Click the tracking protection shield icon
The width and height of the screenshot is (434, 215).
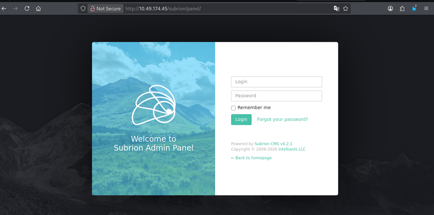[83, 8]
